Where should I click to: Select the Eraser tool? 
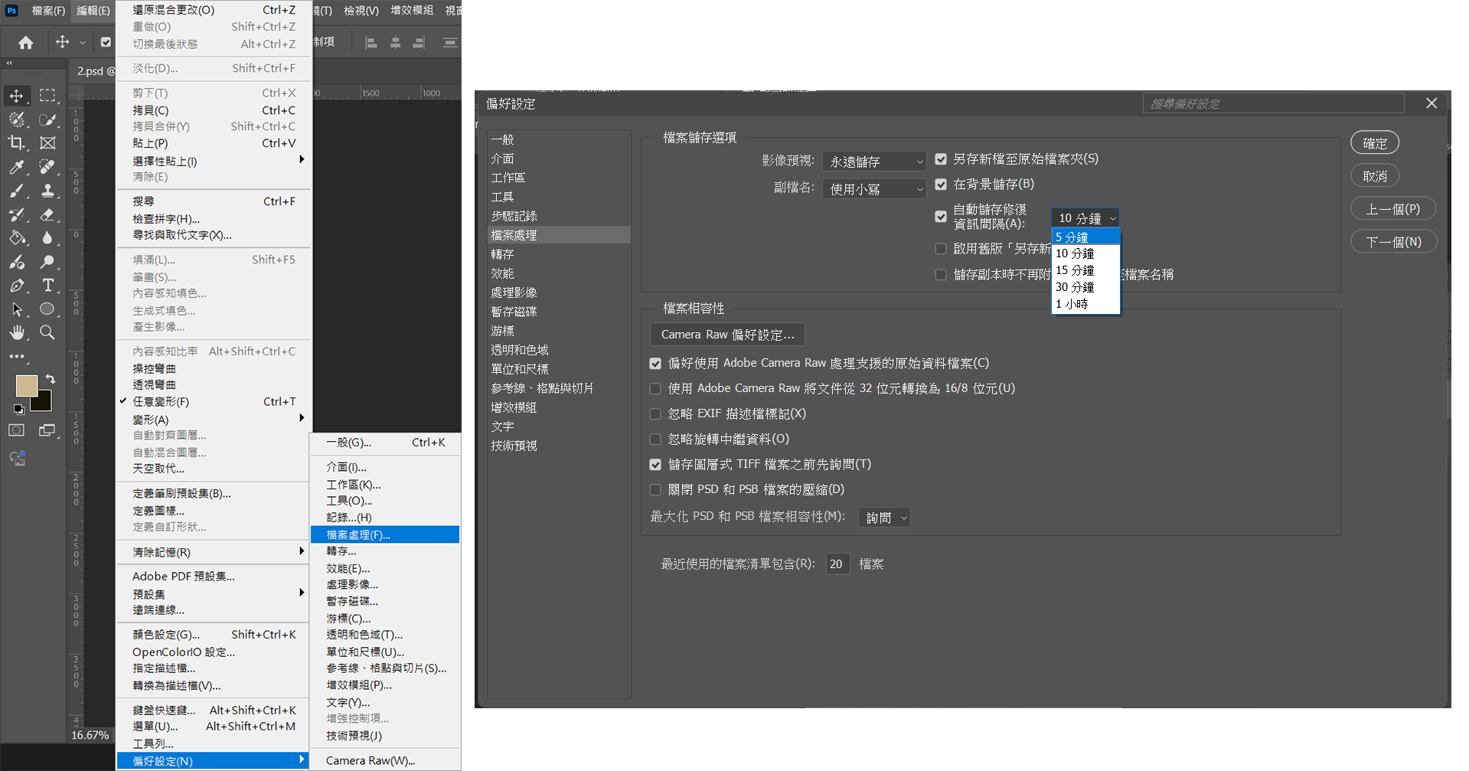pos(47,214)
